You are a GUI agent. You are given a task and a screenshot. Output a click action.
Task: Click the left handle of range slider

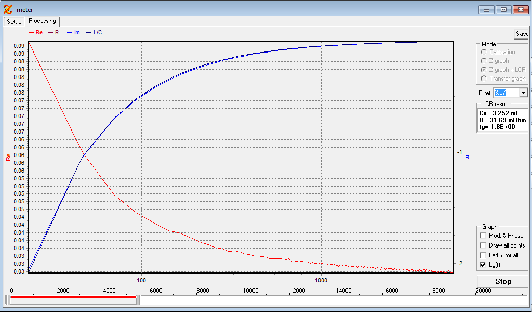point(7,300)
